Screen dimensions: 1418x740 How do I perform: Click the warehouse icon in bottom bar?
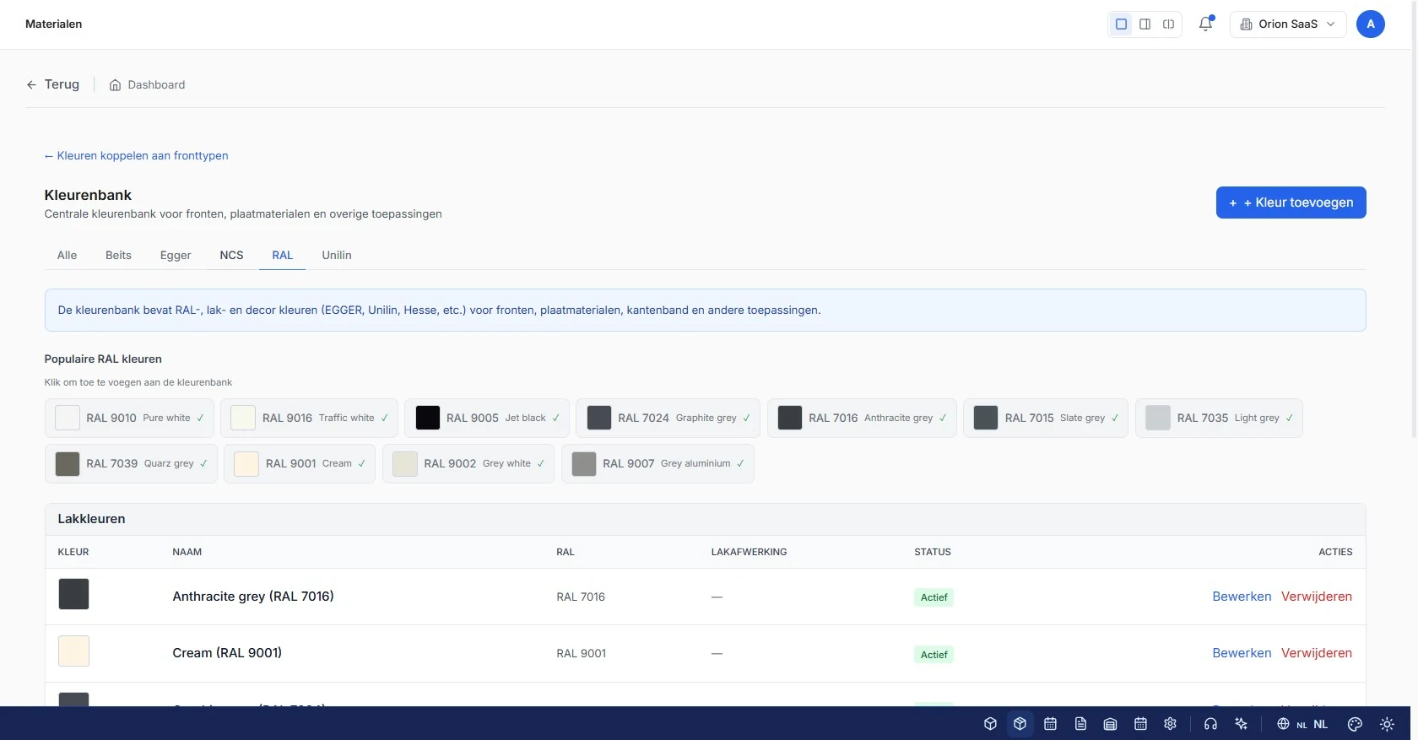pyautogui.click(x=1111, y=724)
